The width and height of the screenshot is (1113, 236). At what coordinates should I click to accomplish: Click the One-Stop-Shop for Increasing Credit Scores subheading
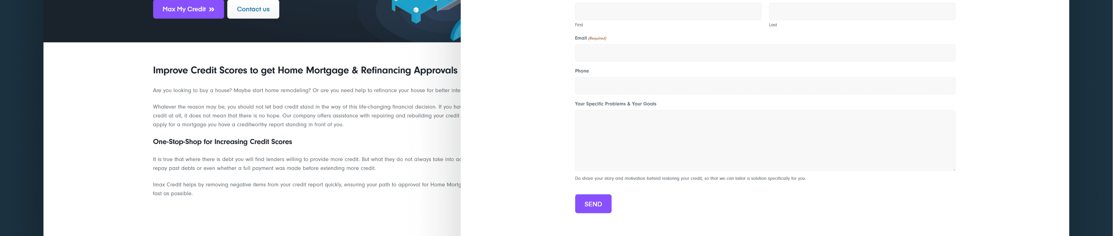pos(223,141)
